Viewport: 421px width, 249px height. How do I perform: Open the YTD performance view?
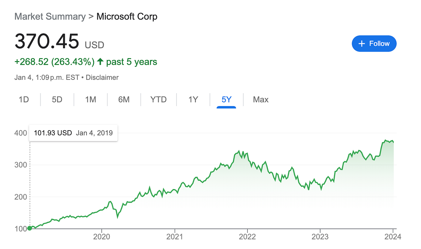pyautogui.click(x=158, y=99)
